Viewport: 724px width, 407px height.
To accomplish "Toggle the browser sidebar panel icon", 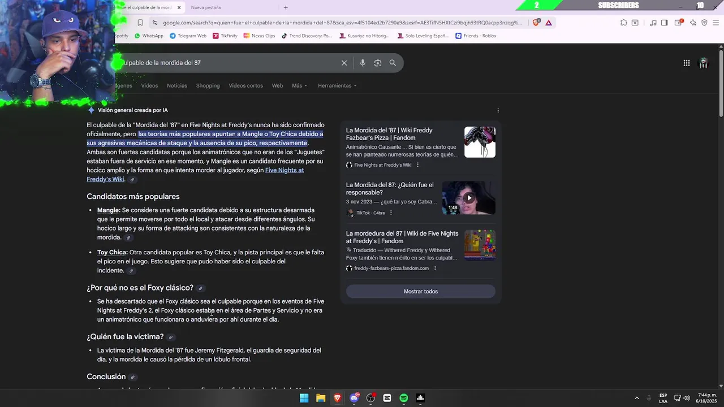I will 664,23.
